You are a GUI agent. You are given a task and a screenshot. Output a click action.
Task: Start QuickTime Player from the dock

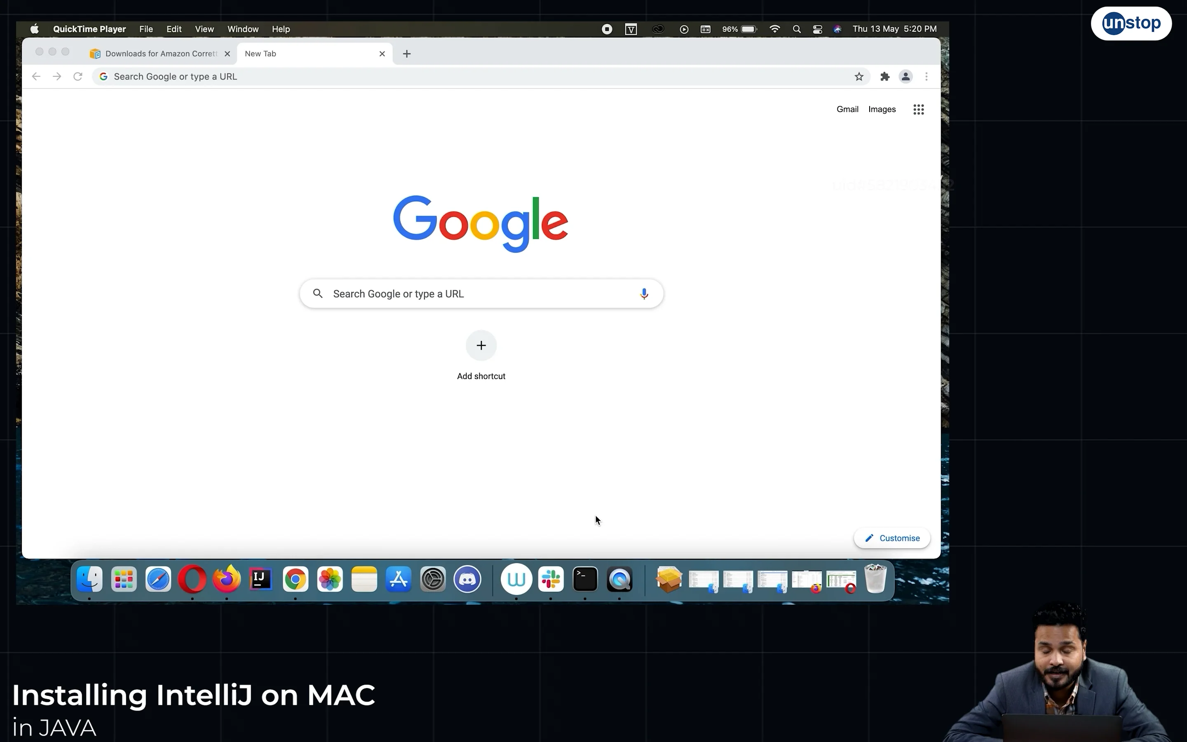click(x=619, y=579)
